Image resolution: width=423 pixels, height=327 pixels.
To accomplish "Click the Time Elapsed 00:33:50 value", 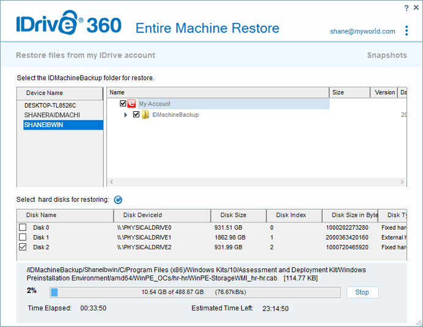I will tap(93, 308).
